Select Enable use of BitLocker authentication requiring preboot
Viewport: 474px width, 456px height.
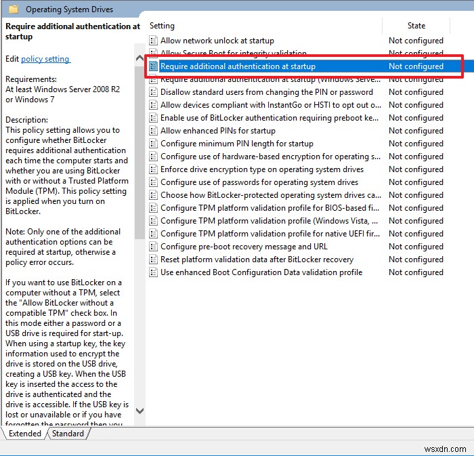click(x=270, y=118)
